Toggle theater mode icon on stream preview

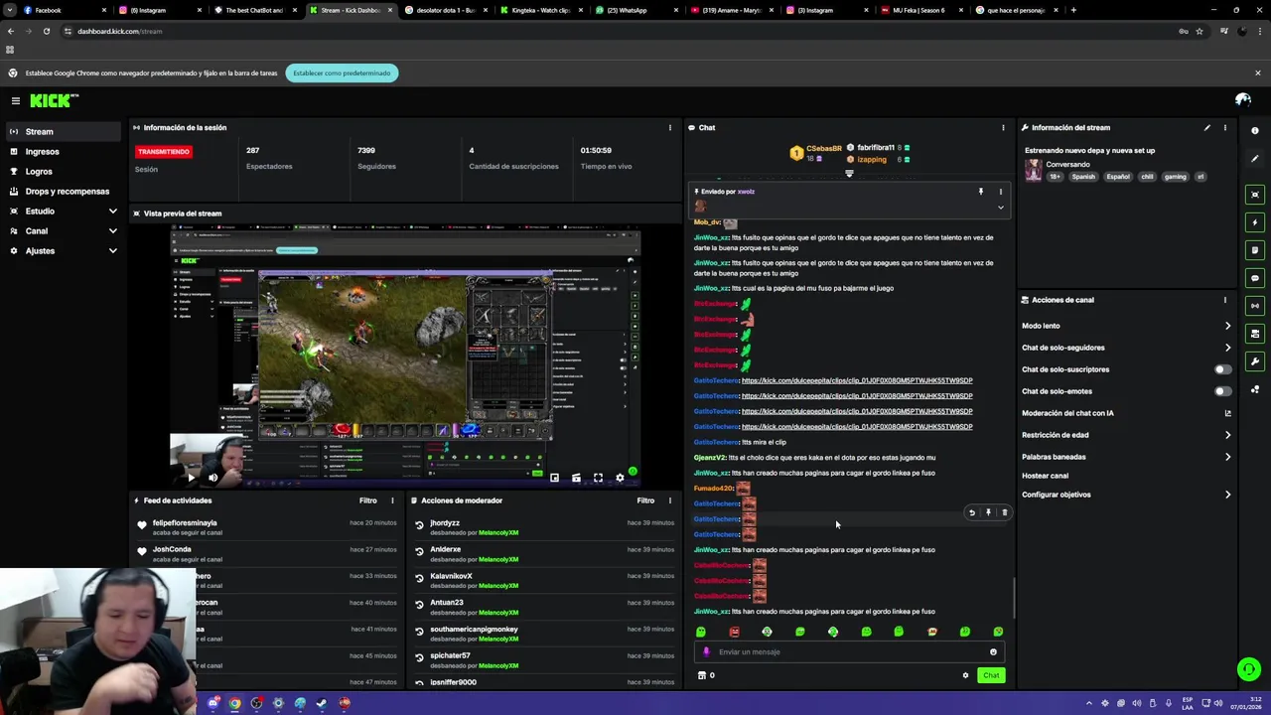[576, 478]
